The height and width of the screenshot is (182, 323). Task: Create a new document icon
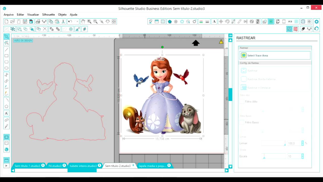[7, 21]
